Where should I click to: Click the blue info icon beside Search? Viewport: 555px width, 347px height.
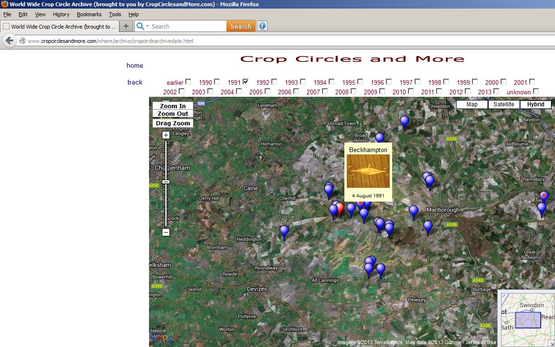[x=262, y=26]
